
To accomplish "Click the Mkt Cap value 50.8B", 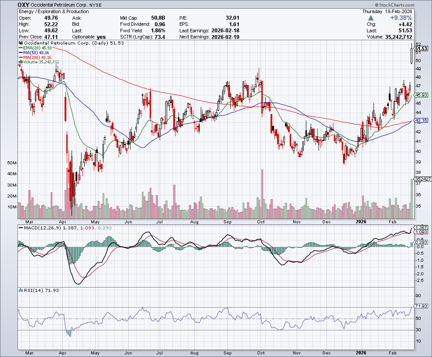I will [158, 18].
